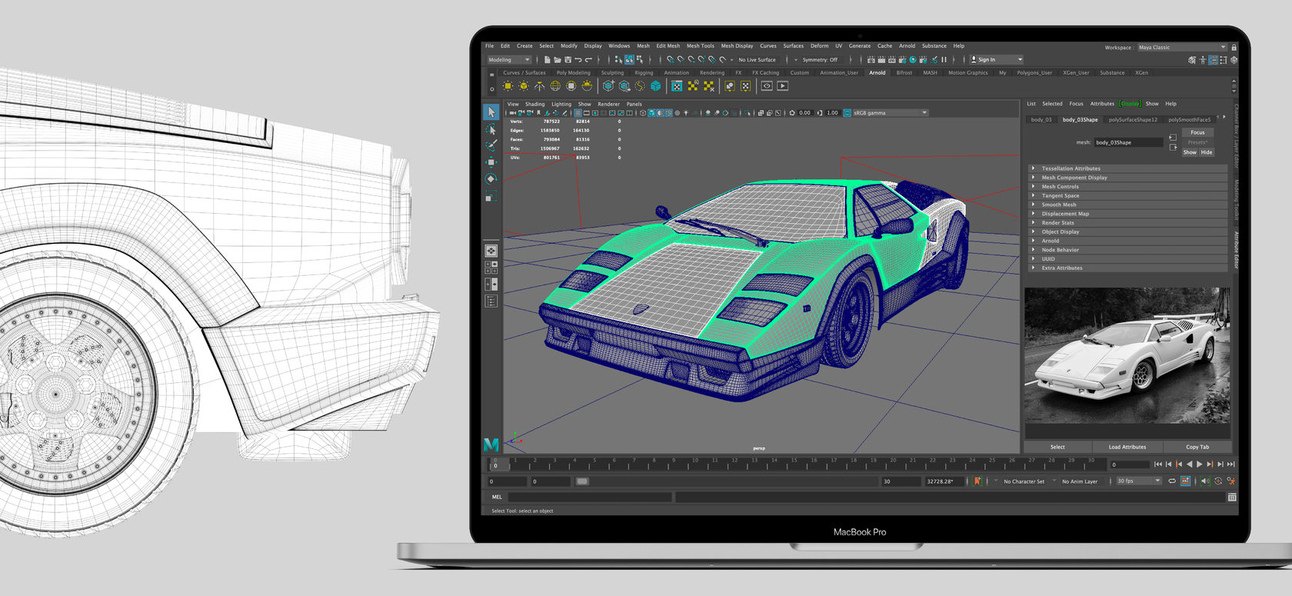
Task: Toggle the audio speaker icon
Action: click(x=1205, y=481)
